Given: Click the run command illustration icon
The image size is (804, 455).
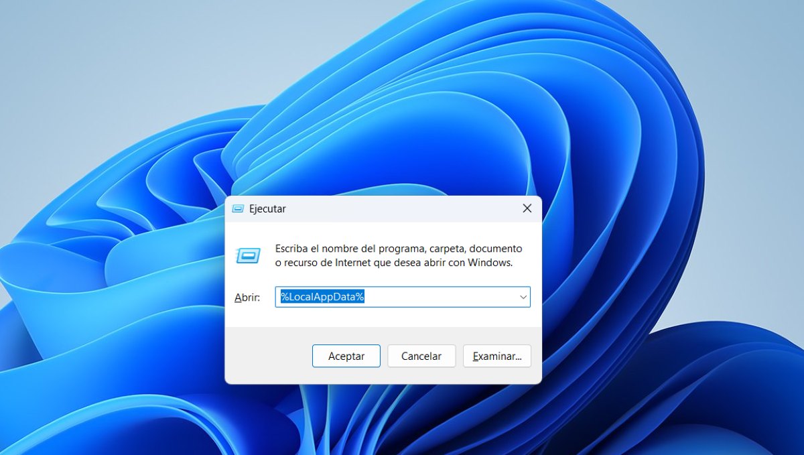Looking at the screenshot, I should pos(249,255).
